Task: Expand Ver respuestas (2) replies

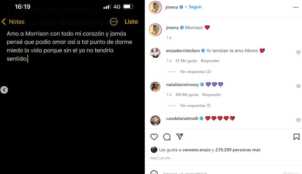Action: click(x=195, y=72)
